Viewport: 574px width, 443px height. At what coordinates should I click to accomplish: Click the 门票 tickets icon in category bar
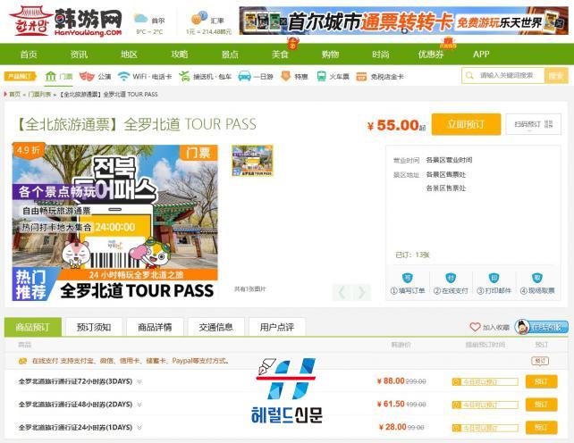[51, 77]
